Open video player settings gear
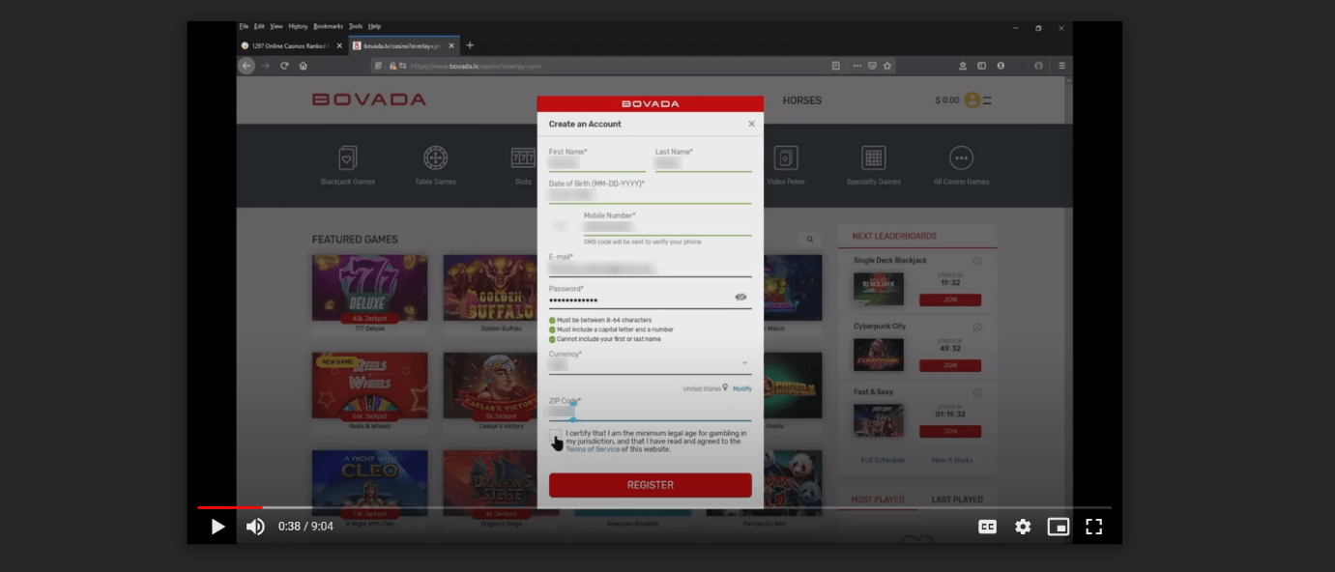1335x572 pixels. [x=1023, y=527]
